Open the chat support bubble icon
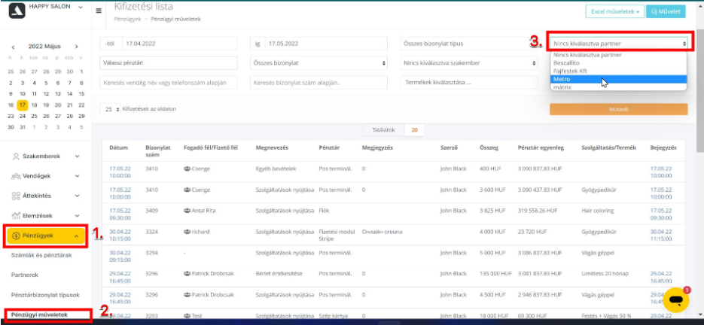704x325 pixels. 675,299
